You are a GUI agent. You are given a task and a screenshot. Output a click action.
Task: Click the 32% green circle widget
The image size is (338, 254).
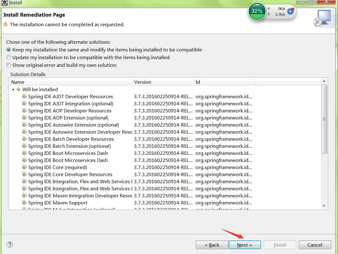click(x=257, y=11)
